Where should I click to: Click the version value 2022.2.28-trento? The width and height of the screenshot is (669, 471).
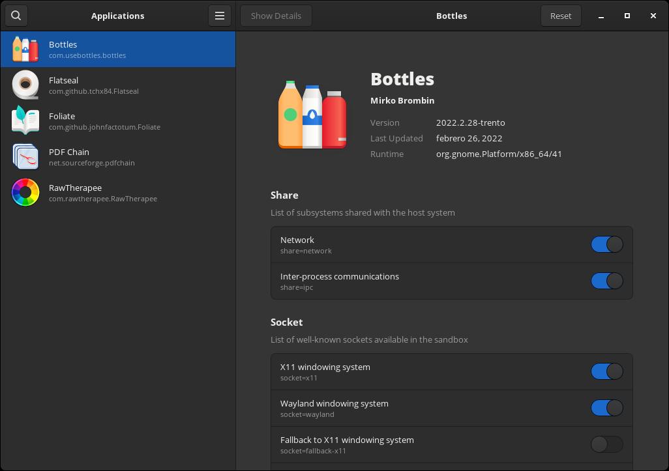pyautogui.click(x=471, y=122)
